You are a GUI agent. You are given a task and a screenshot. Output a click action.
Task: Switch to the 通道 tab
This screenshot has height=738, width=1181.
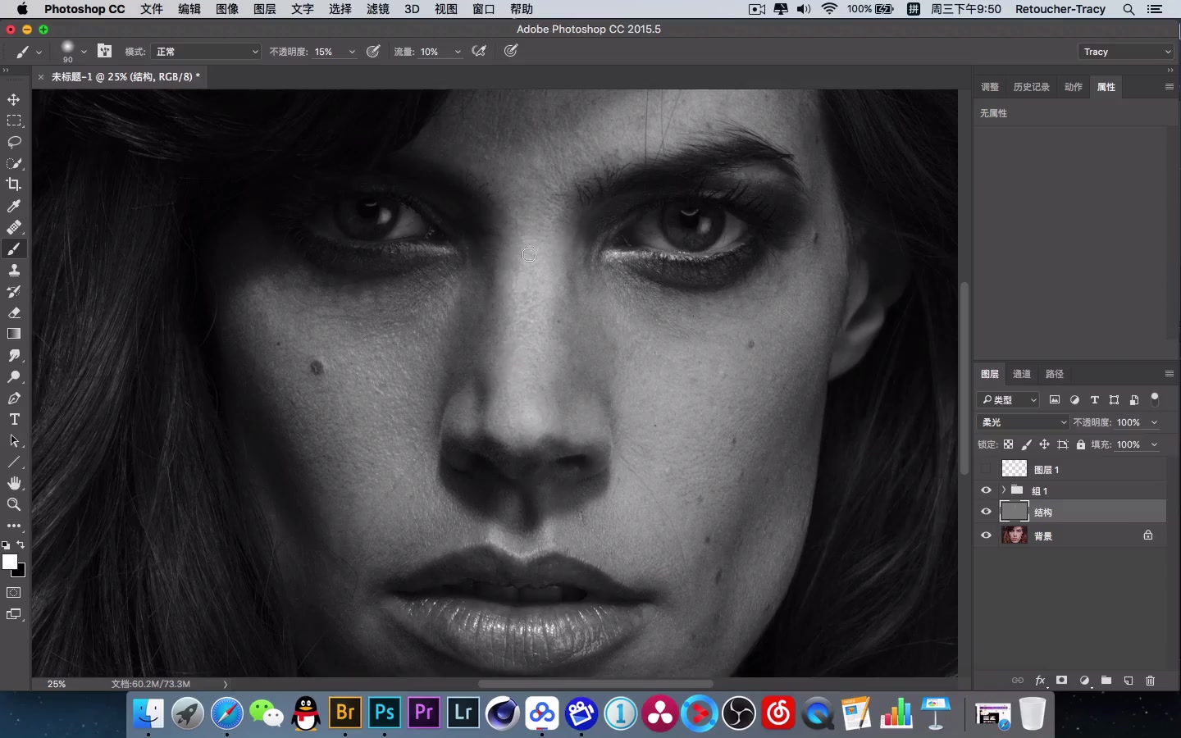[1022, 374]
